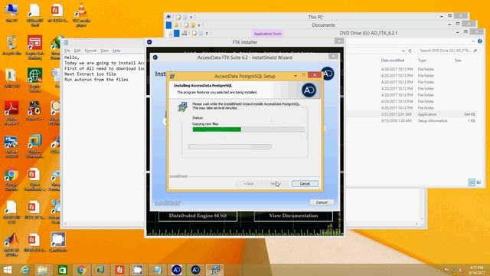Minimize the AccessData PostgreSQL Setup window
The width and height of the screenshot is (490, 276).
(x=296, y=75)
